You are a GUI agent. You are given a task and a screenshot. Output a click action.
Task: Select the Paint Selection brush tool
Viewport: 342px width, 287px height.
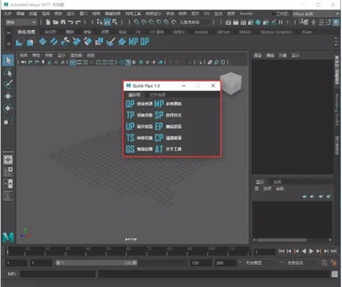8,84
